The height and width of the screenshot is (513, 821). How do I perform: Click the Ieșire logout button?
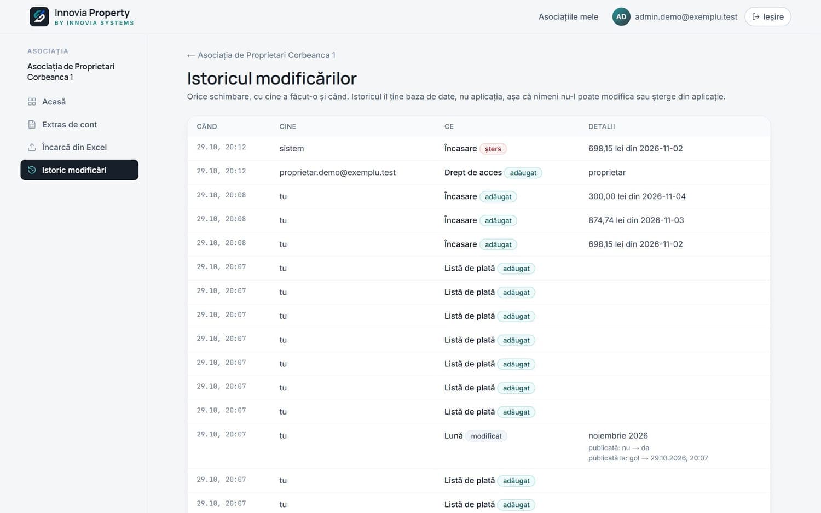(x=768, y=16)
